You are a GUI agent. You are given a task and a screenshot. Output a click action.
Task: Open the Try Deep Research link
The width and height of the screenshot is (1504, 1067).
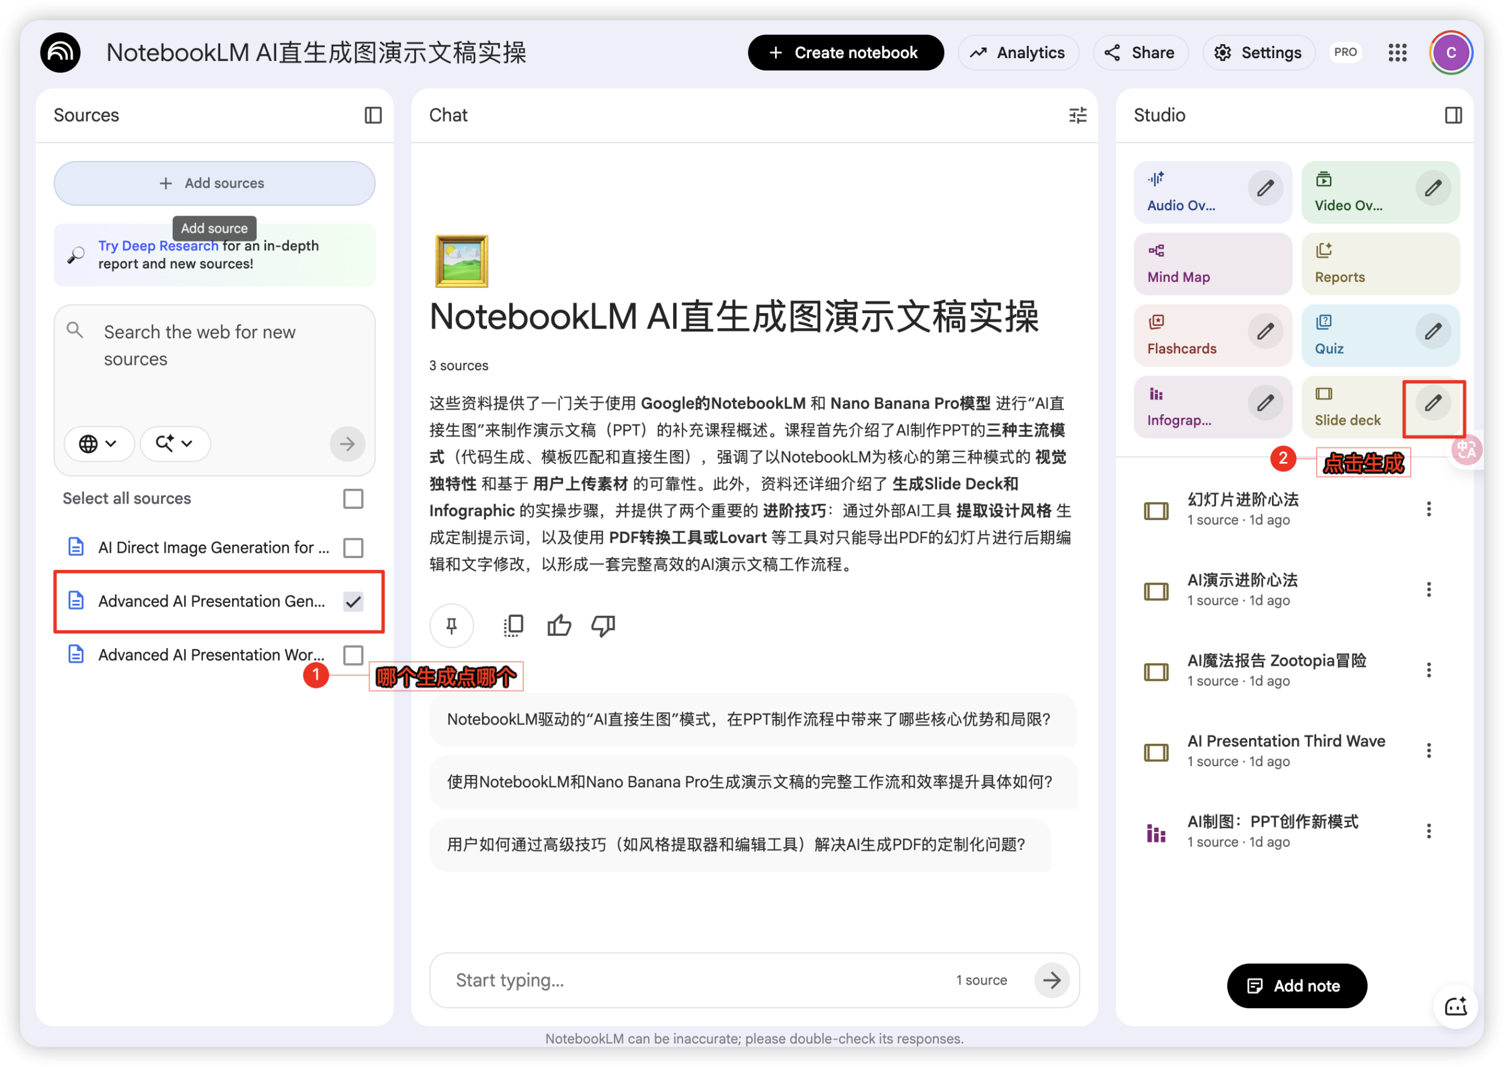(158, 246)
